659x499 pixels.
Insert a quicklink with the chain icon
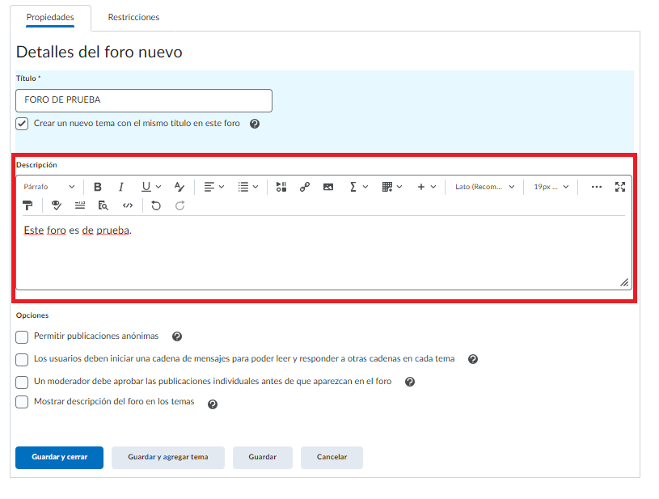[x=305, y=187]
